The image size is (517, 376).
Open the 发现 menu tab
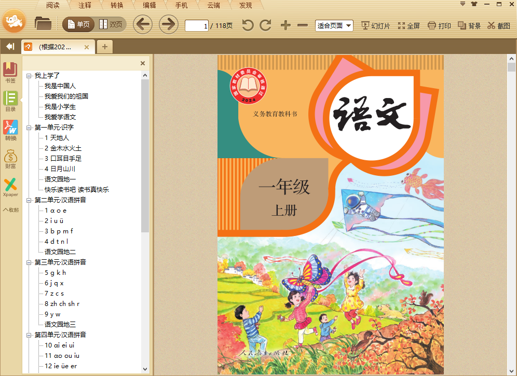click(246, 5)
